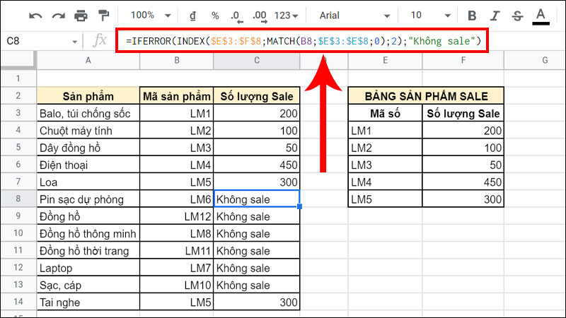
Task: Select cell 'Loa'
Action: [88, 182]
